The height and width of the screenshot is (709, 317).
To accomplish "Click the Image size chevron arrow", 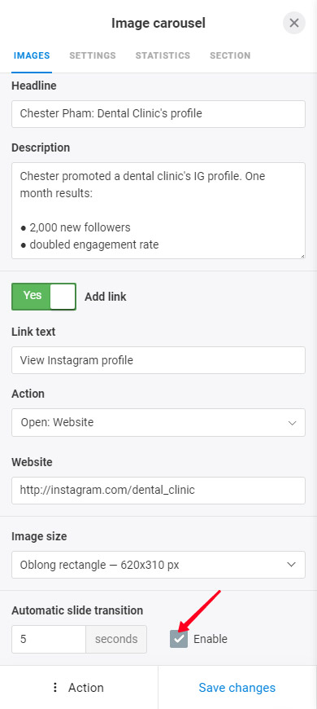I will 292,564.
